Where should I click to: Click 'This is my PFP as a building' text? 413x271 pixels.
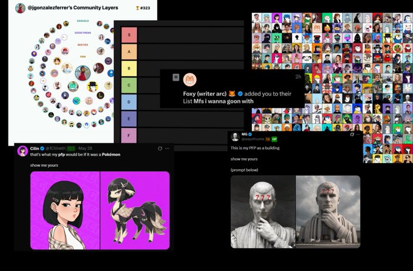(x=255, y=148)
